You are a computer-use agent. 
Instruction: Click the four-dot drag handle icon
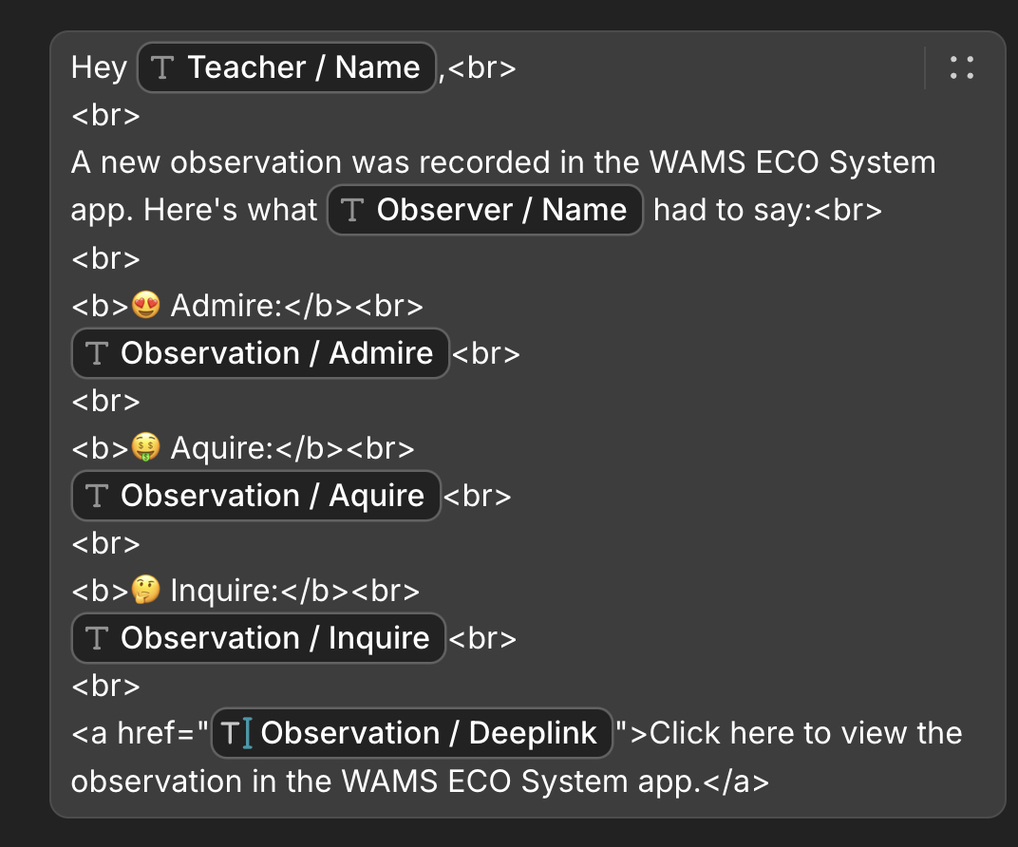click(962, 67)
